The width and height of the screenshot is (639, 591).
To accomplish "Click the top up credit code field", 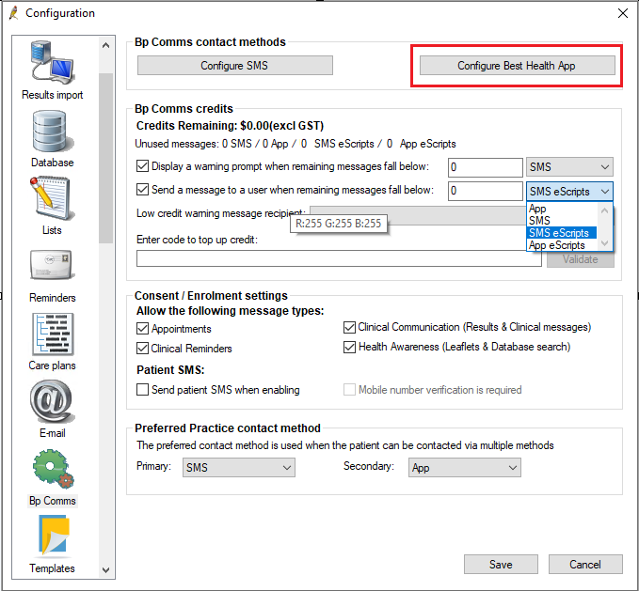I will pyautogui.click(x=339, y=258).
